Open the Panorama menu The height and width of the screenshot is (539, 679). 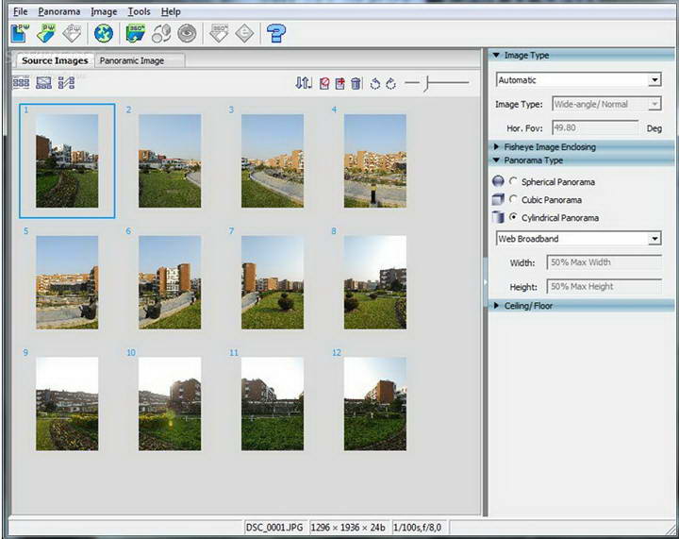59,11
